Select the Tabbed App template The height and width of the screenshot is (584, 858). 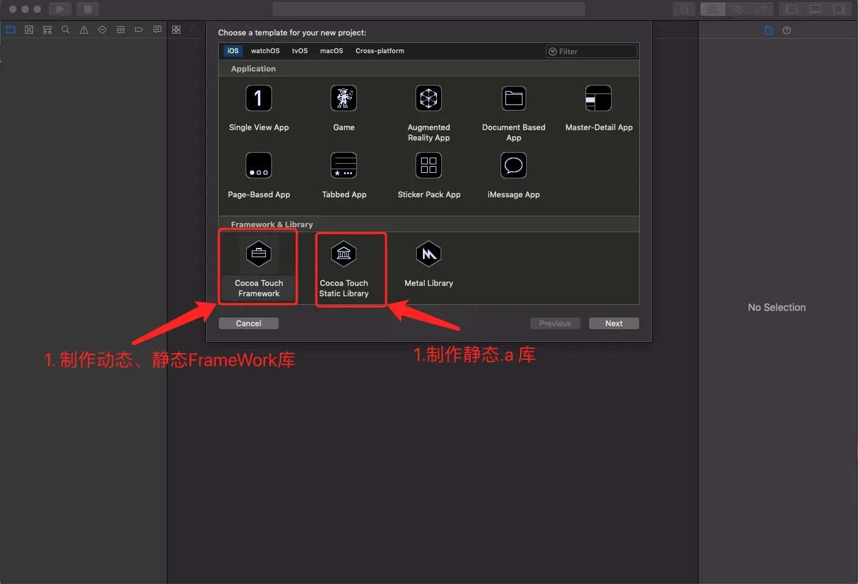(x=343, y=175)
